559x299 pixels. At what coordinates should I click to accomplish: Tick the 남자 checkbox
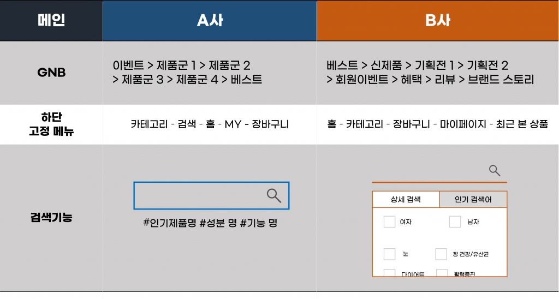pyautogui.click(x=455, y=222)
